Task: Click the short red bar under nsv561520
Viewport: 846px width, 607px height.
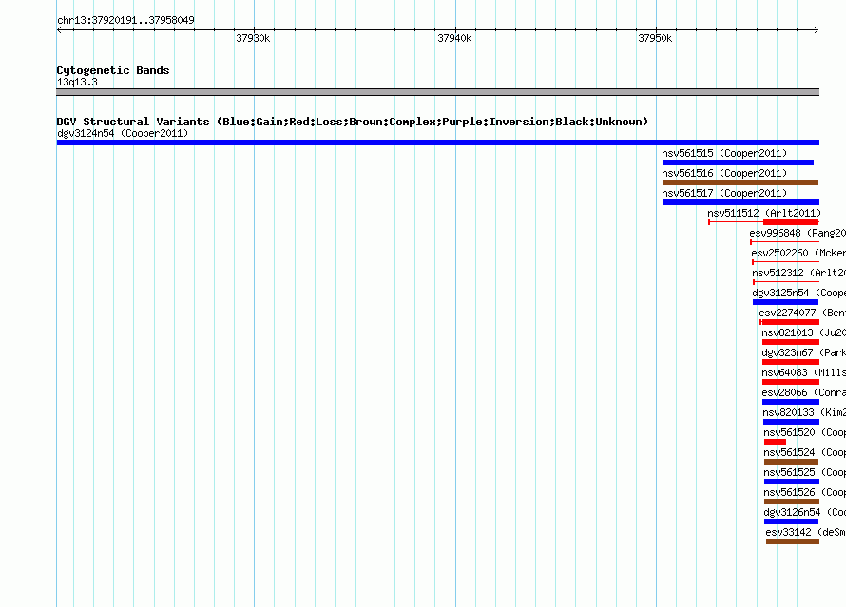Action: pyautogui.click(x=775, y=442)
